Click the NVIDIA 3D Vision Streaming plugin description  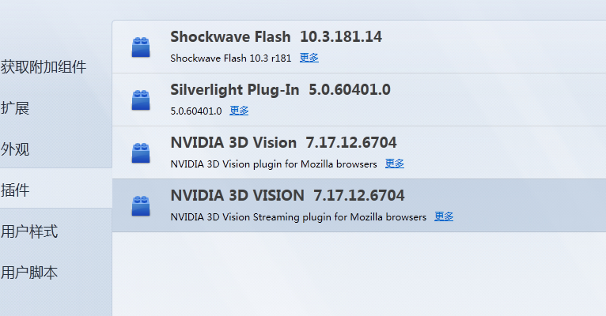click(x=298, y=216)
